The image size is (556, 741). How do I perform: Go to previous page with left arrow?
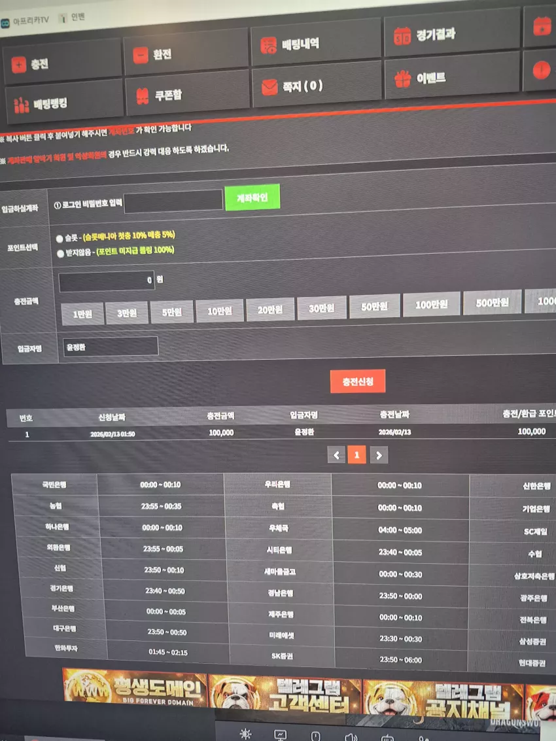[x=336, y=456]
